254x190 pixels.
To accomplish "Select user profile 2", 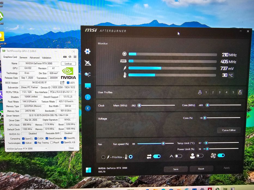I will (213, 92).
